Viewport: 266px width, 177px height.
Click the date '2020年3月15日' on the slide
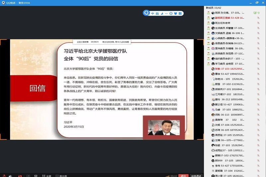click(x=74, y=127)
